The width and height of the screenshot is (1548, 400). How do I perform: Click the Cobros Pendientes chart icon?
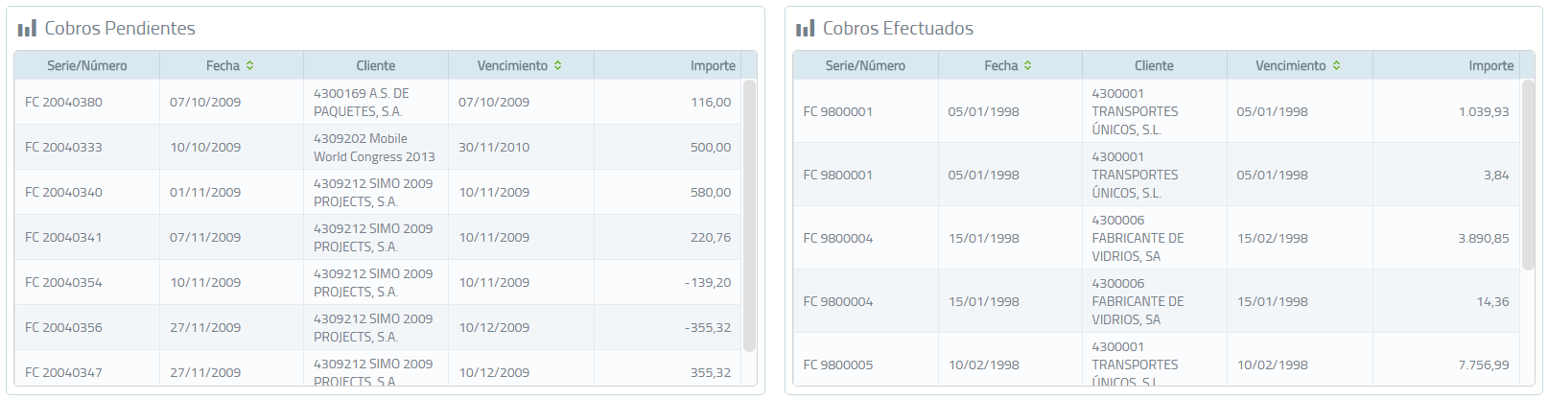(x=27, y=29)
